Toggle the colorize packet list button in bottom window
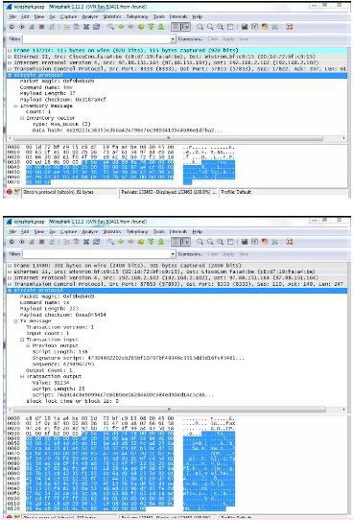The height and width of the screenshot is (520, 353). click(176, 242)
